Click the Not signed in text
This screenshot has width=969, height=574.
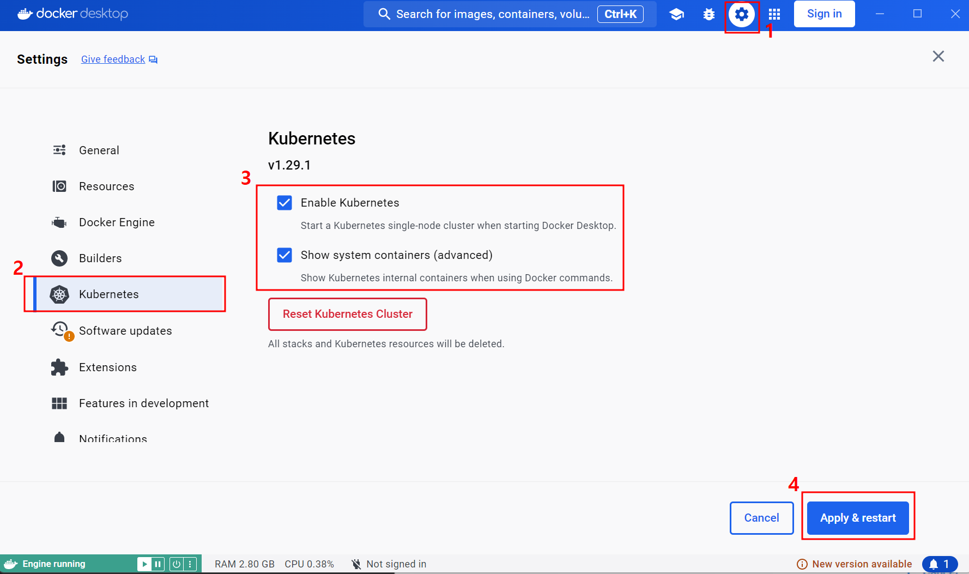[x=396, y=564]
